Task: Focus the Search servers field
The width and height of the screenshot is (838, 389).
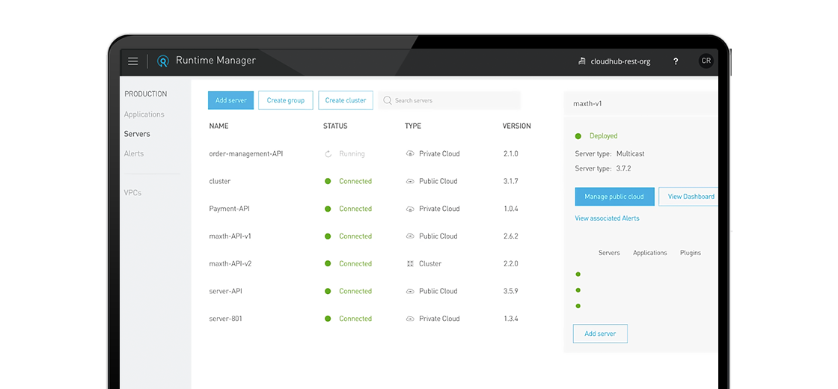Action: pos(449,100)
